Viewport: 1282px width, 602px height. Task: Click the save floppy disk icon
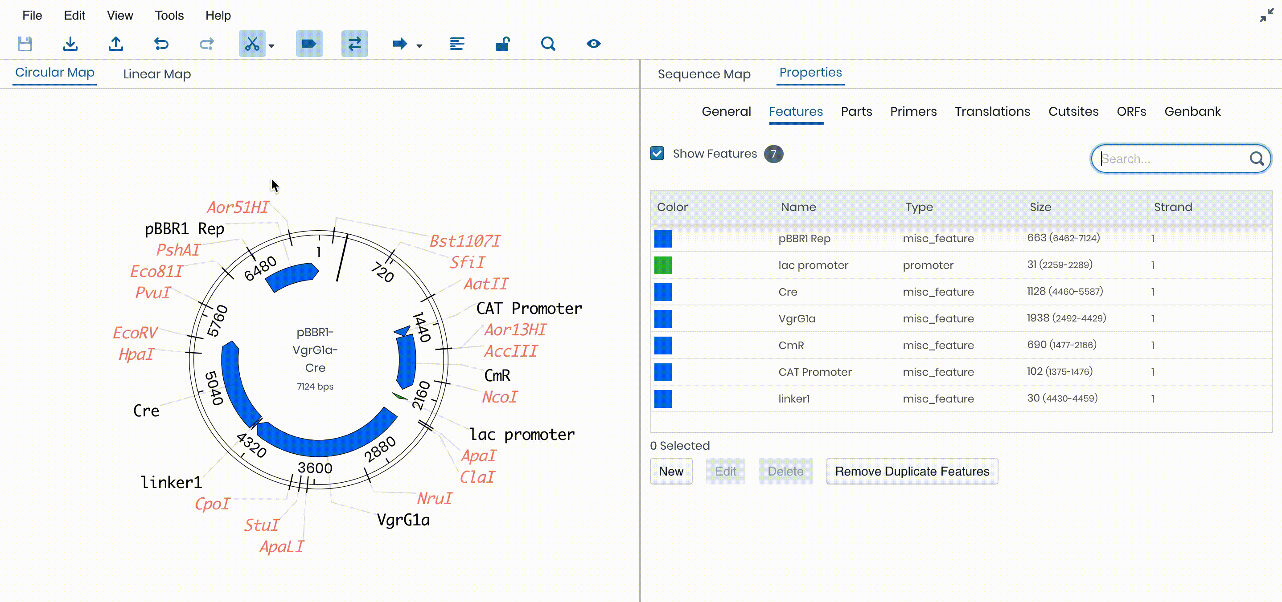(x=25, y=44)
